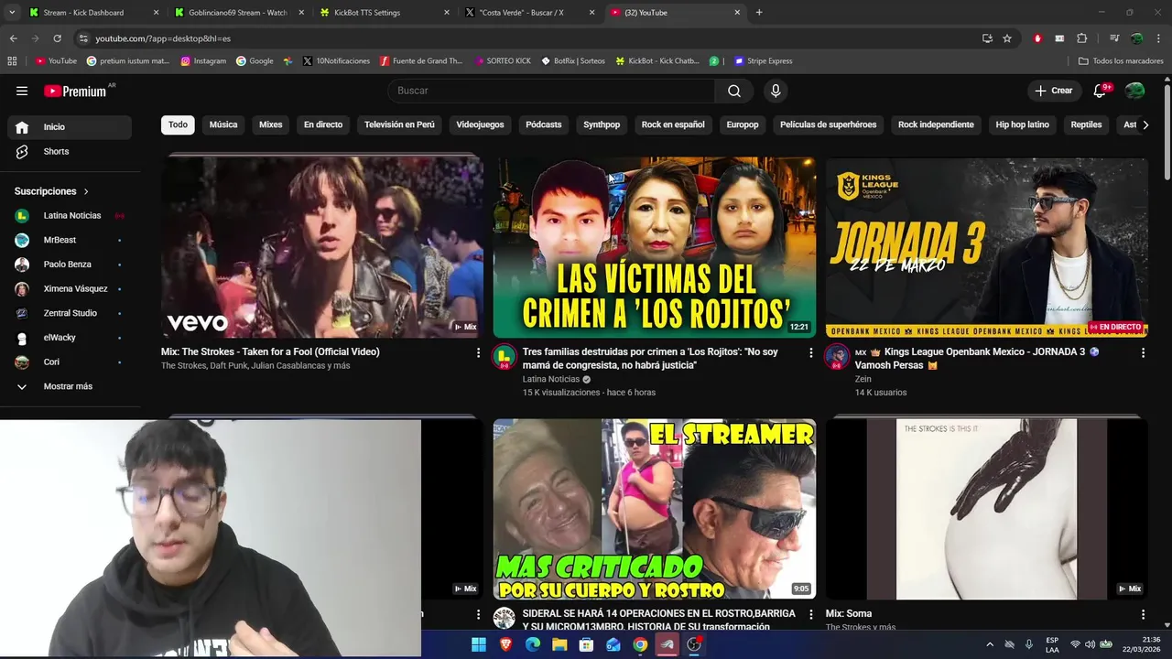Open options menu for Mix: Soma
The height and width of the screenshot is (659, 1172).
pyautogui.click(x=1143, y=614)
